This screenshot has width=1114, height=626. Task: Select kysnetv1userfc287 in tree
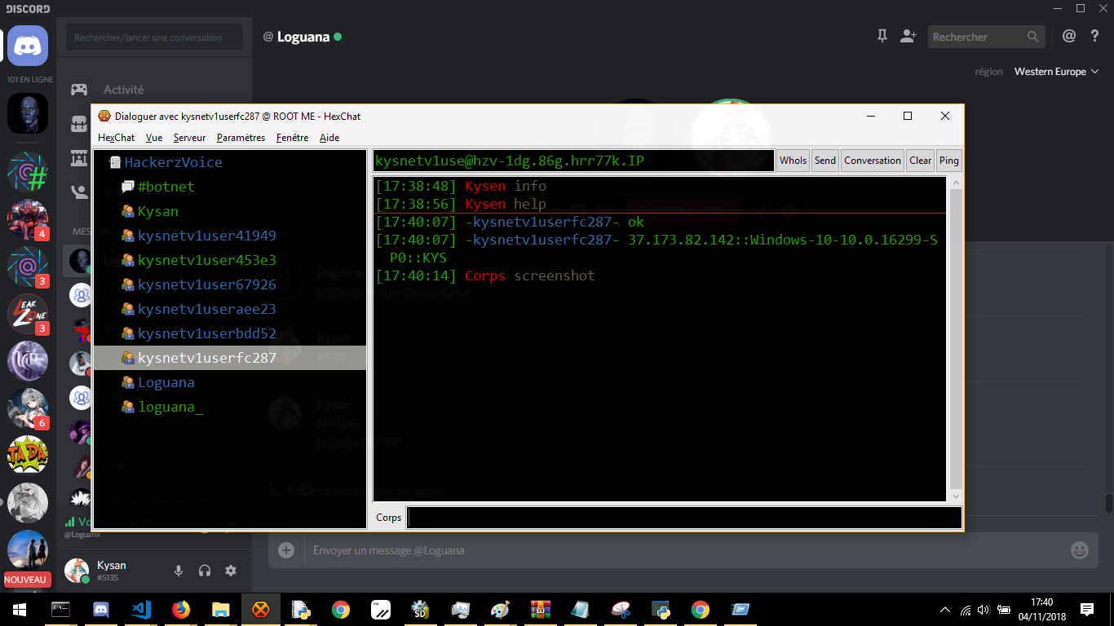[230, 358]
